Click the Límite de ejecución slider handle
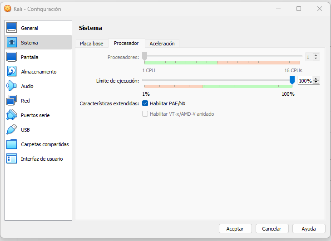Image resolution: width=331 pixels, height=241 pixels. 292,80
